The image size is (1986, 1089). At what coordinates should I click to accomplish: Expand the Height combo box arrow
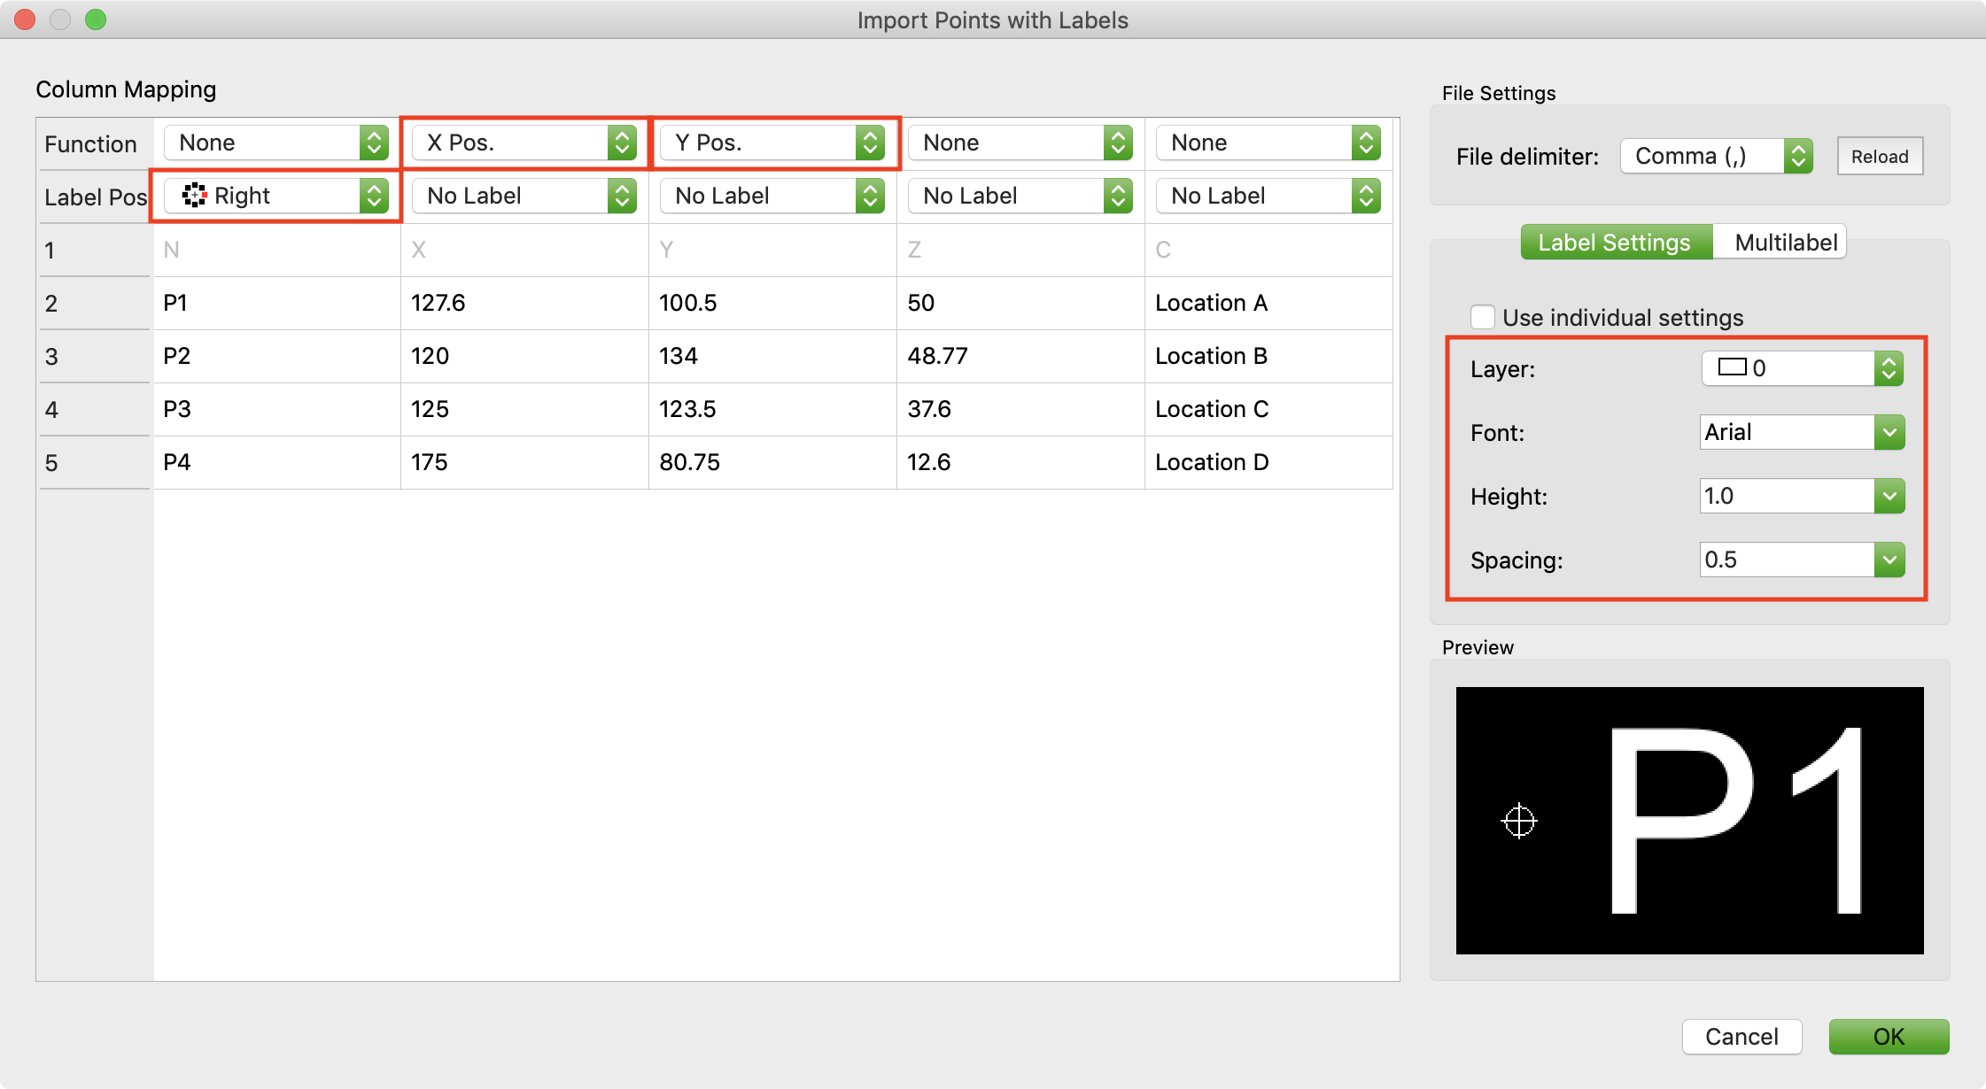(x=1889, y=497)
